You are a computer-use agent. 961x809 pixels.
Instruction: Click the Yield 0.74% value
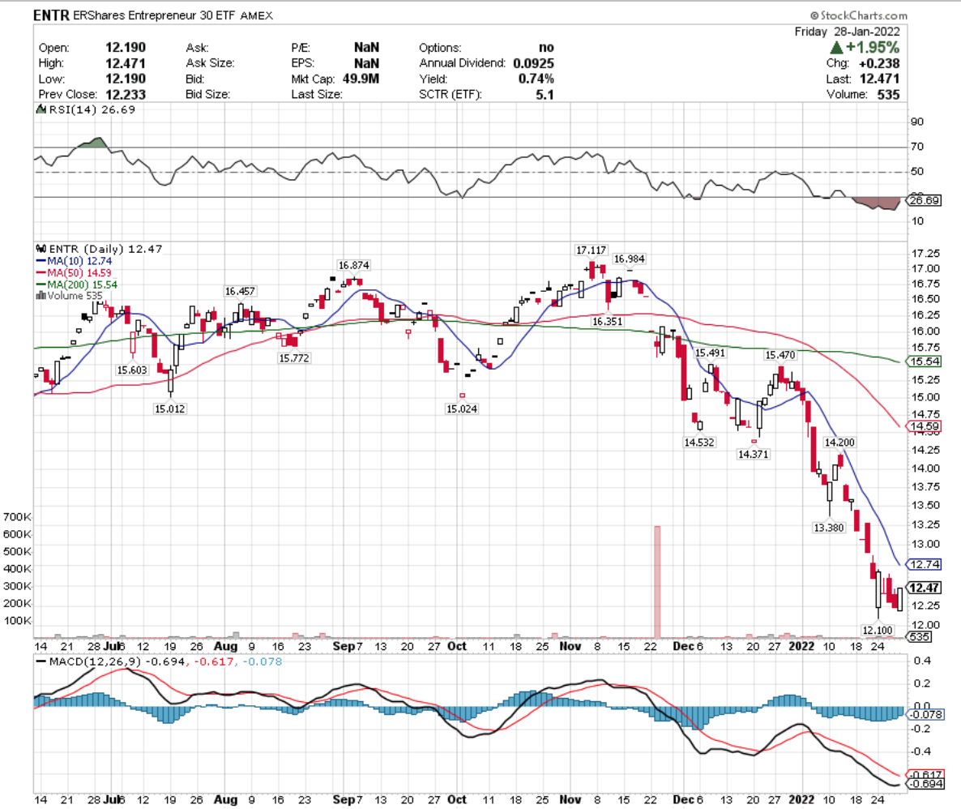536,79
